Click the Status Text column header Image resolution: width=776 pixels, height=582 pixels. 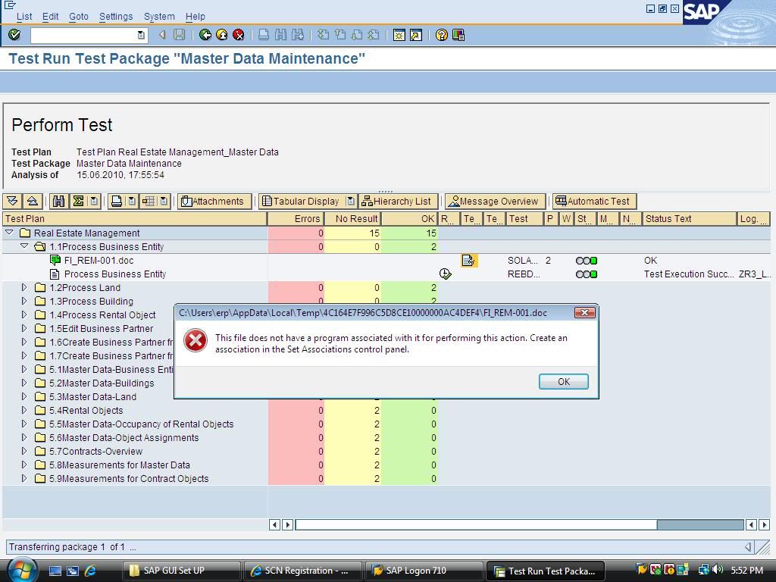689,219
